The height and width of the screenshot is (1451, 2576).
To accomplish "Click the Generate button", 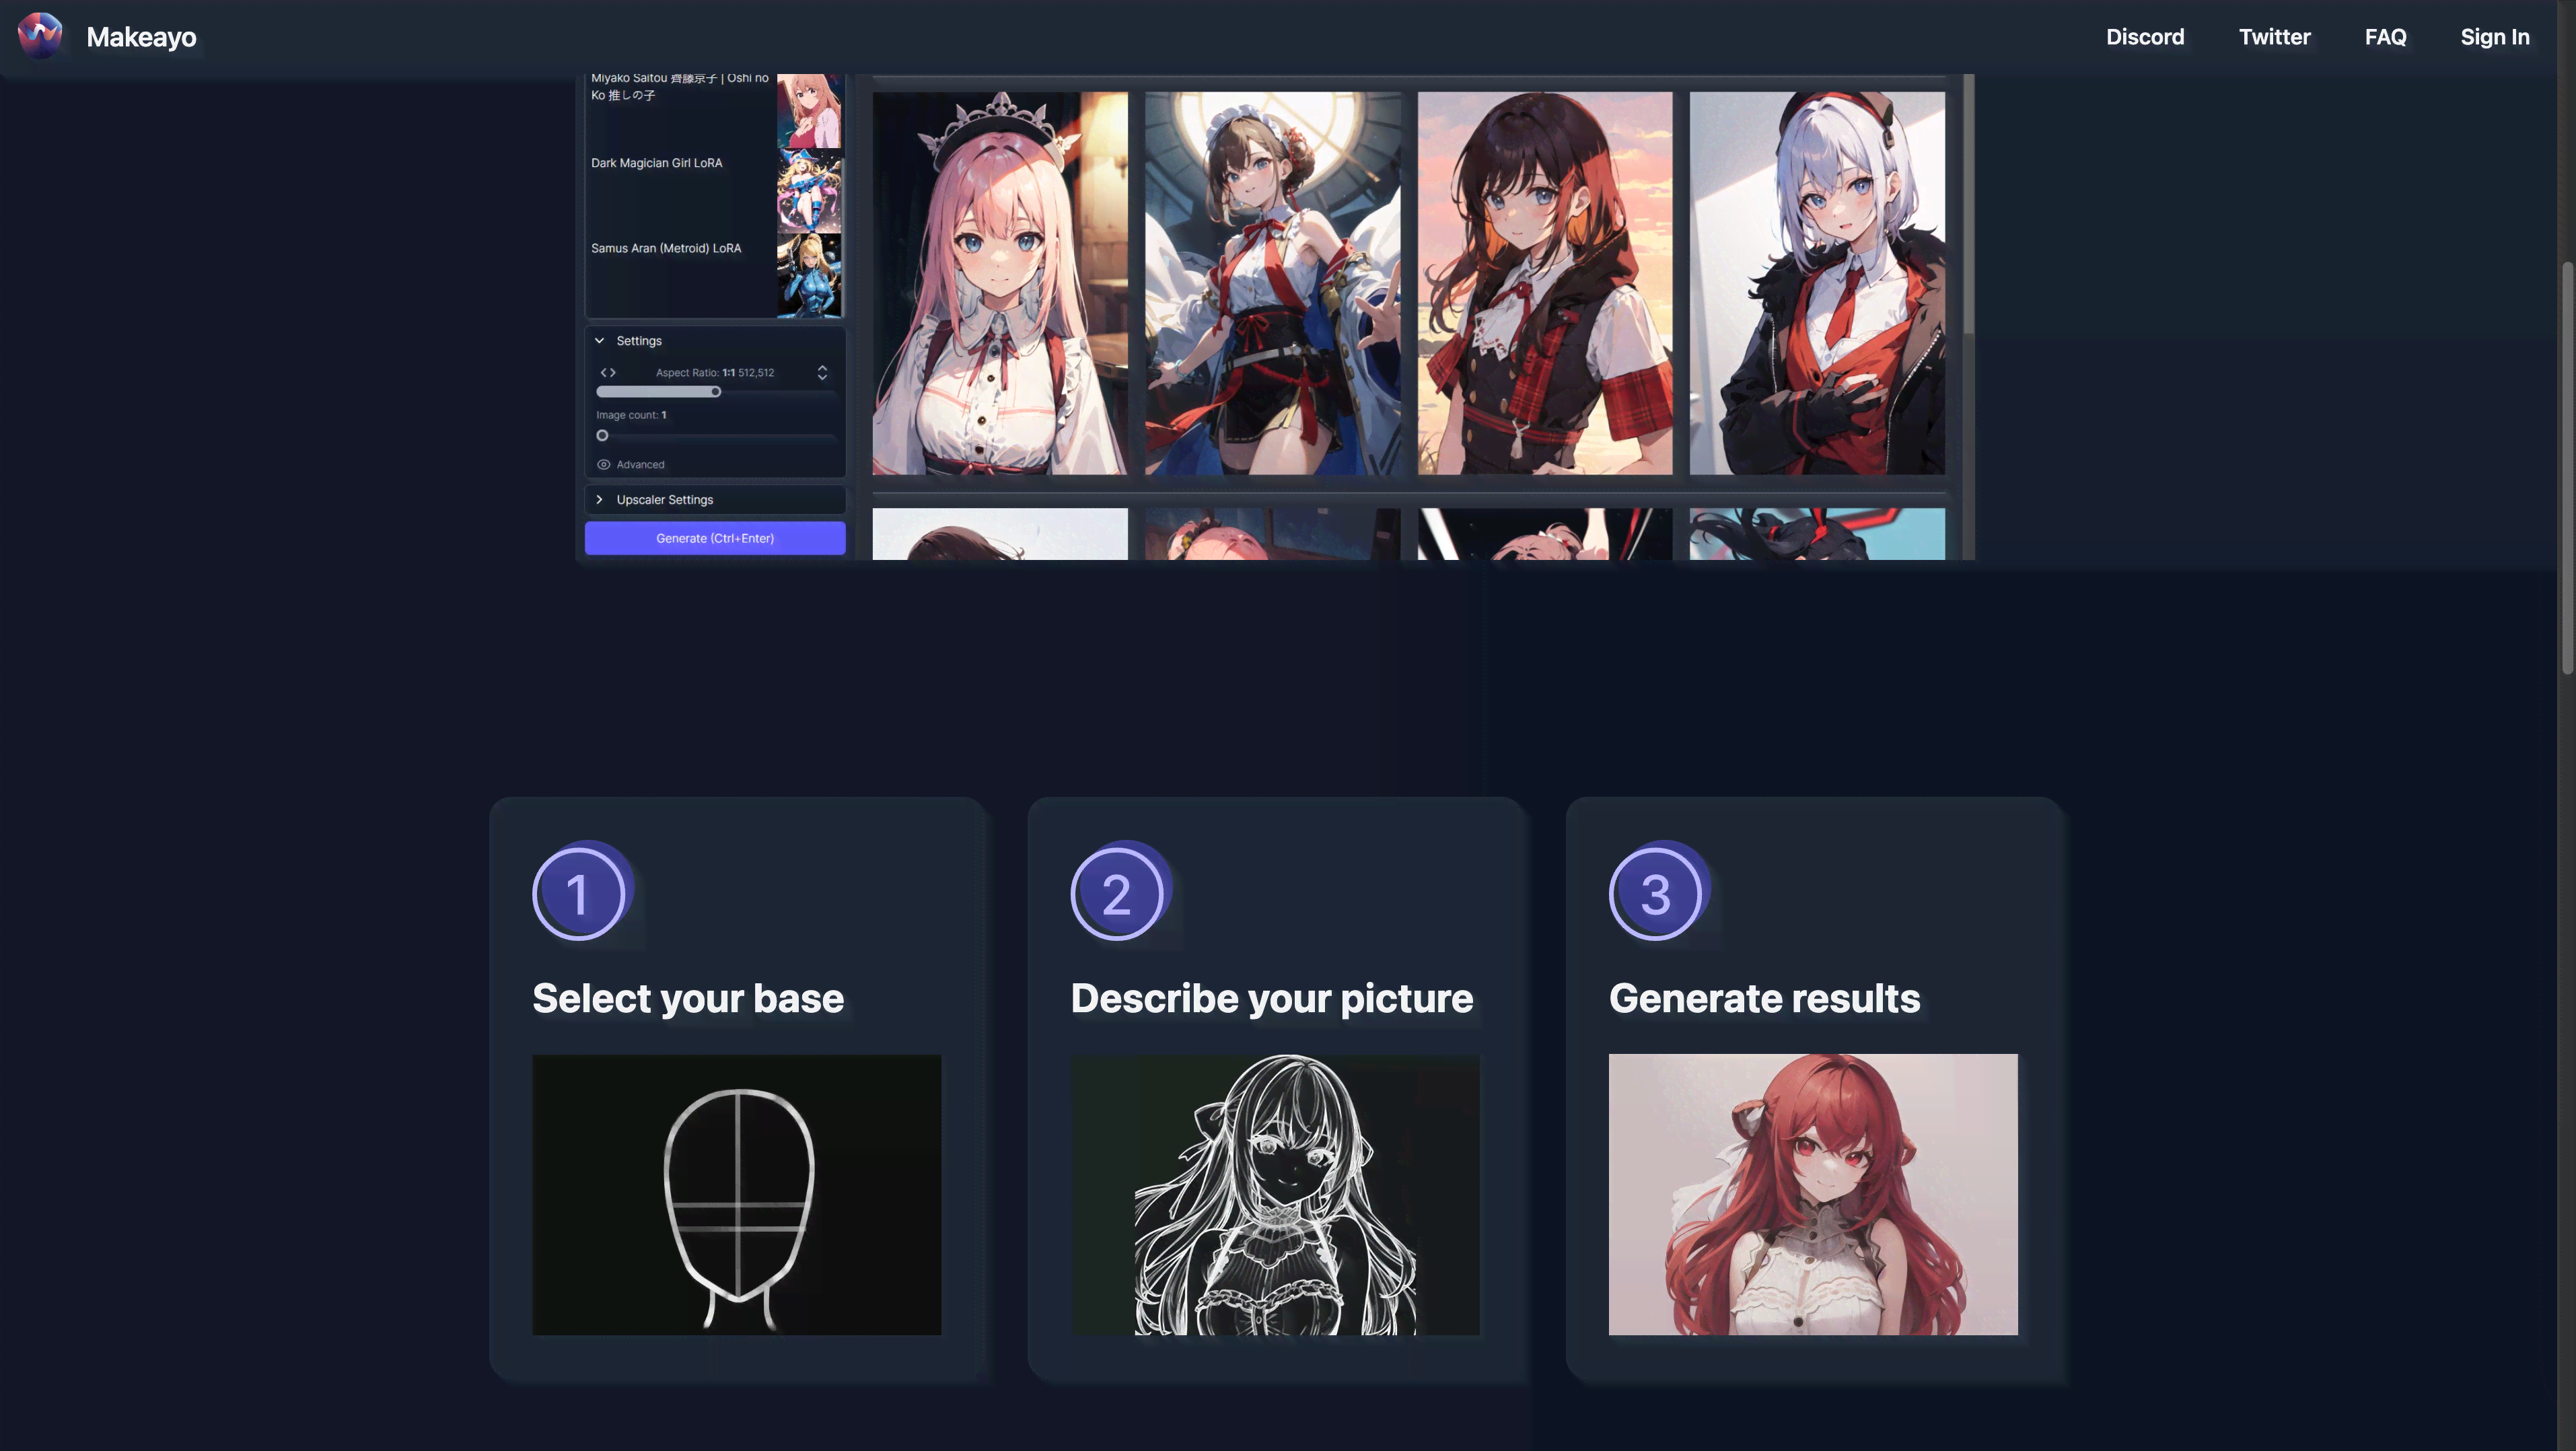I will click(x=715, y=538).
